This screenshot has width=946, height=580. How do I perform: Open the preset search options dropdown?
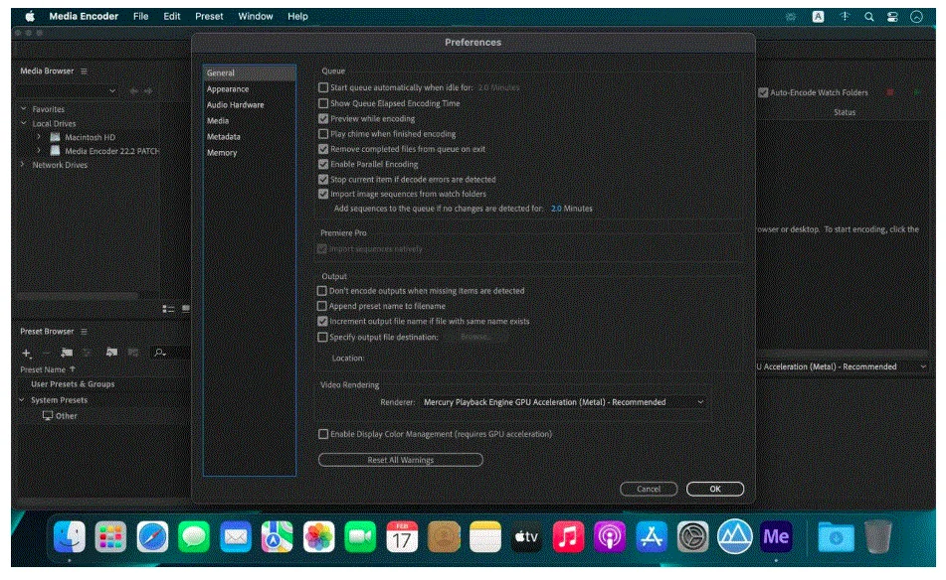(x=160, y=353)
